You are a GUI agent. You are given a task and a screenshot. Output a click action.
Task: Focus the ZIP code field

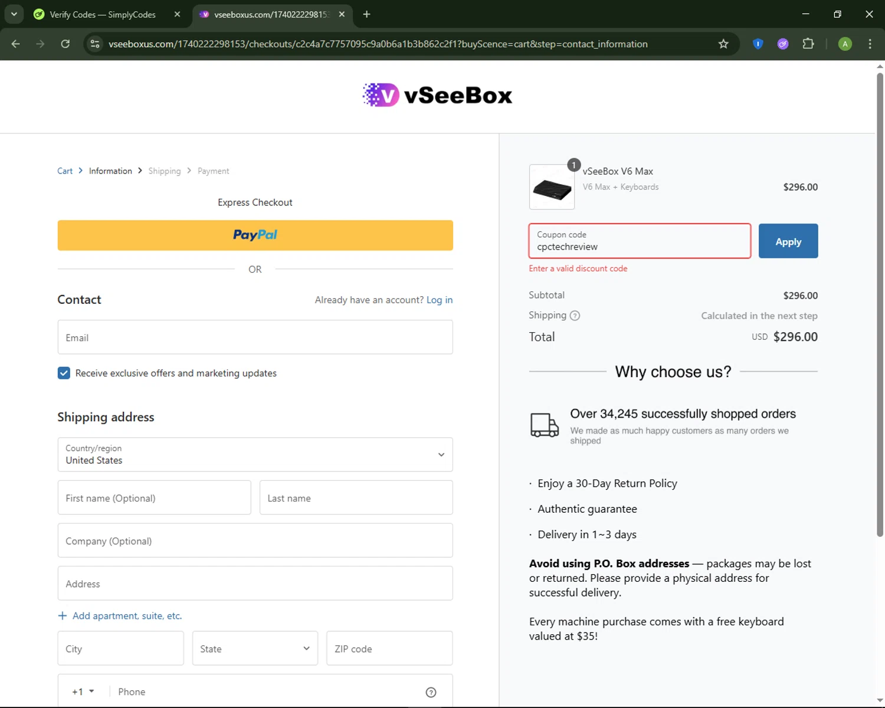389,648
